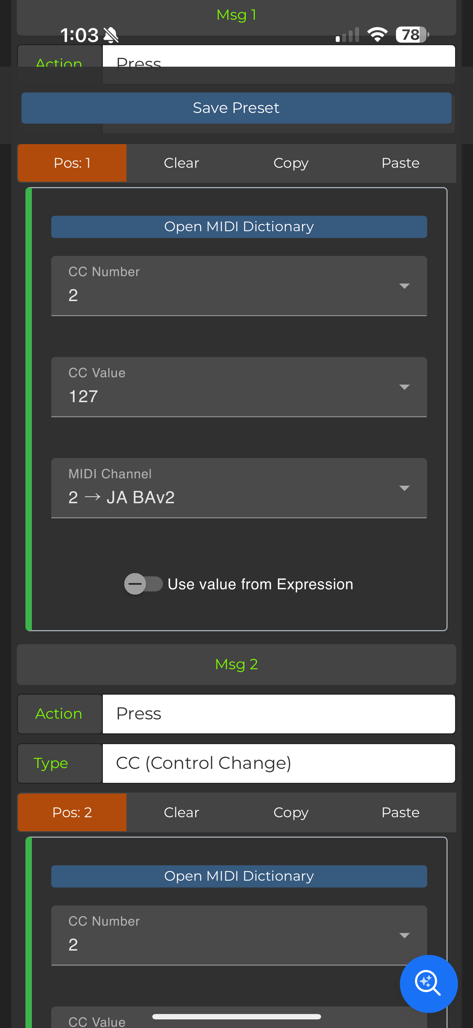
Task: Tap the battery level indicator
Action: [x=412, y=35]
